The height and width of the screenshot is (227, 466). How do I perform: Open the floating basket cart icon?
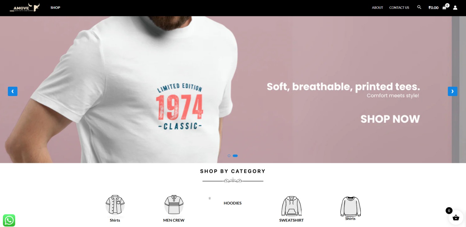[x=456, y=217]
